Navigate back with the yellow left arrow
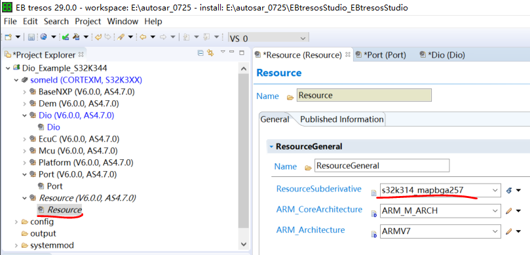Viewport: 530px width, 255px height. (143, 37)
